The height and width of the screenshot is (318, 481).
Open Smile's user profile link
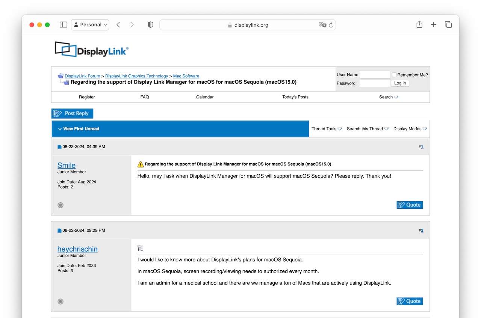tap(67, 165)
